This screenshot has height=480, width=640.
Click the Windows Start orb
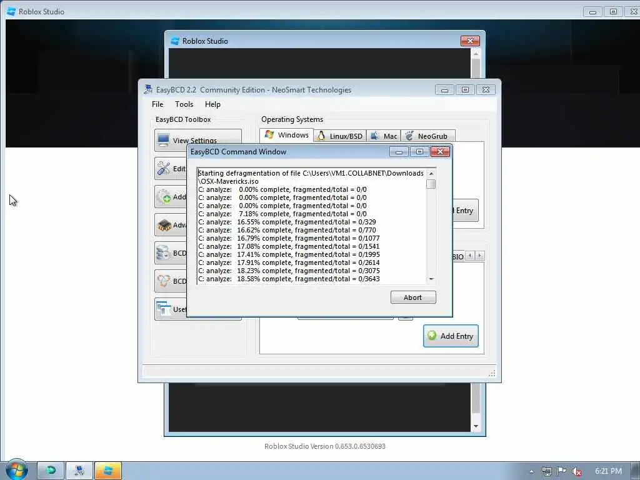16,470
